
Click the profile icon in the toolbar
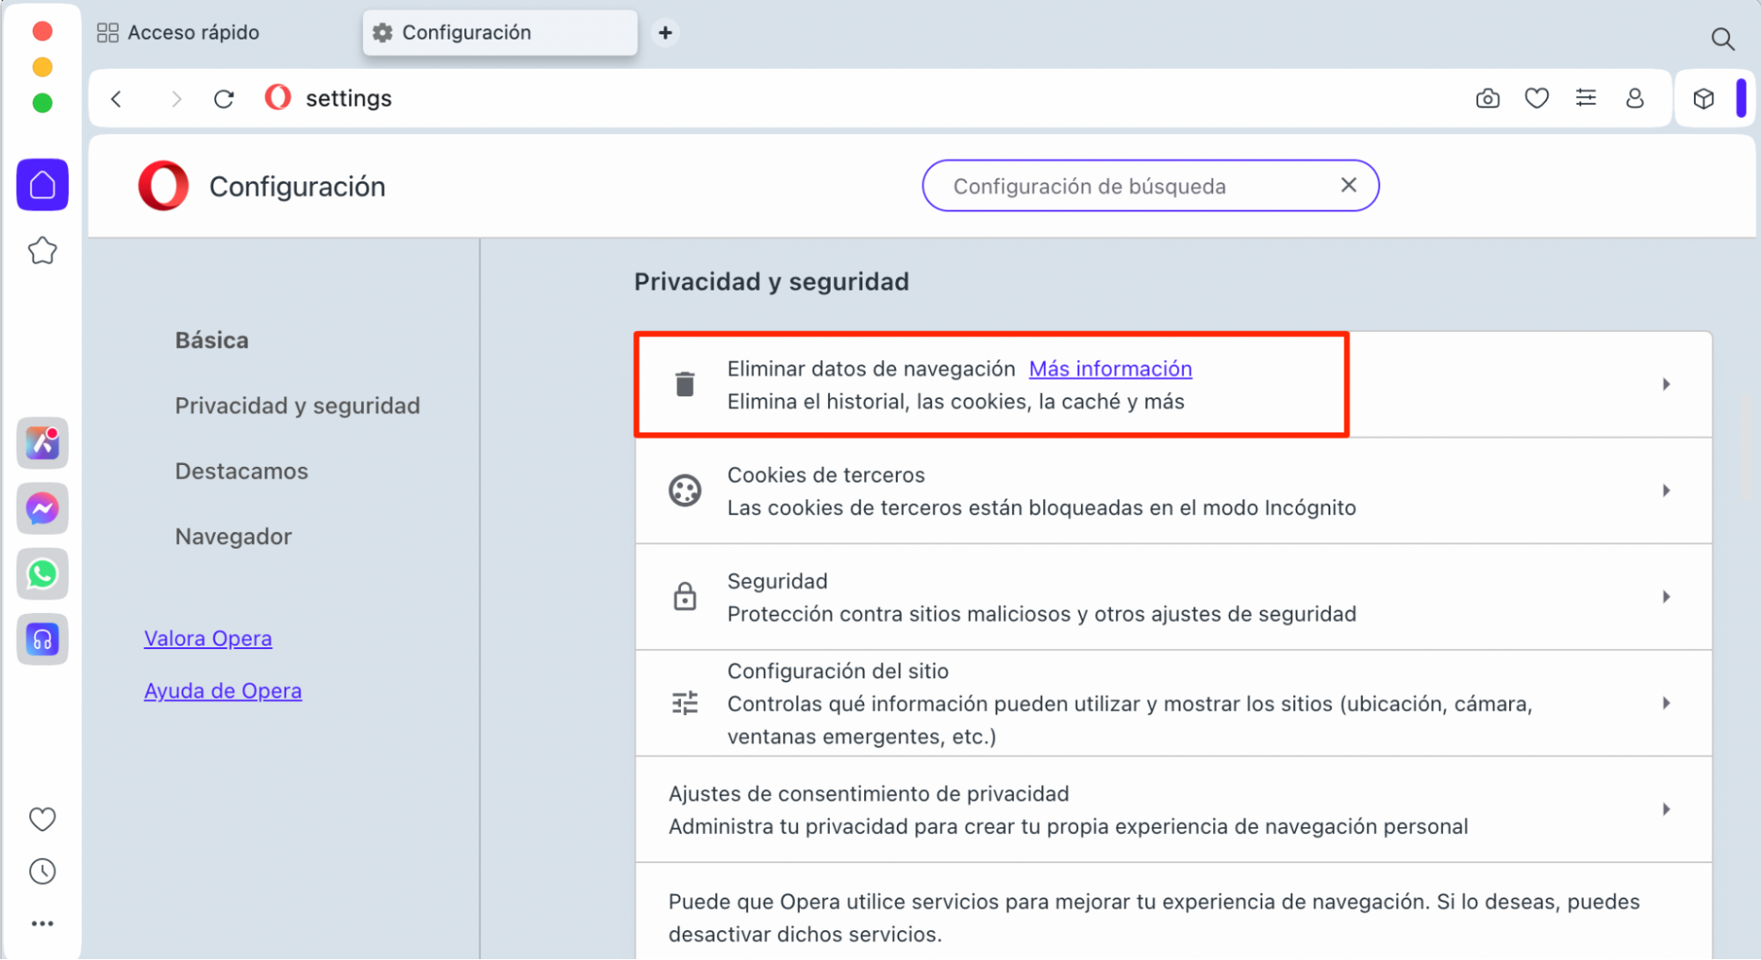point(1634,98)
